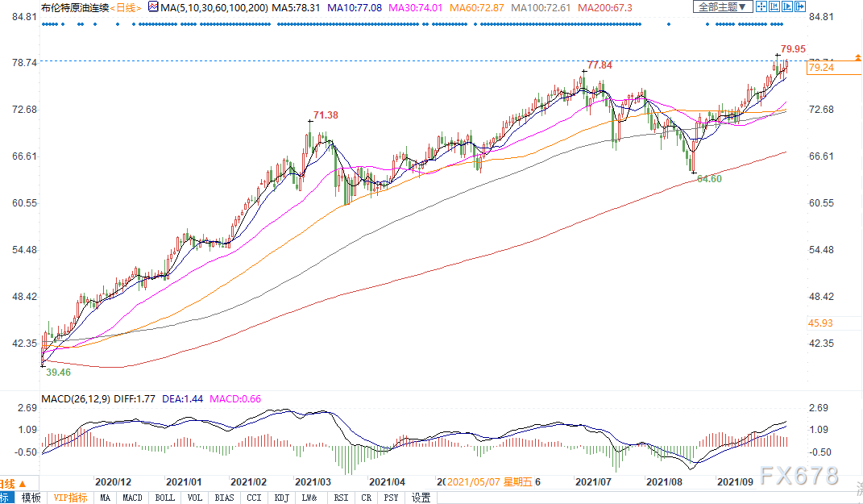Click the orange up-arrow price alert marker

(x=858, y=56)
